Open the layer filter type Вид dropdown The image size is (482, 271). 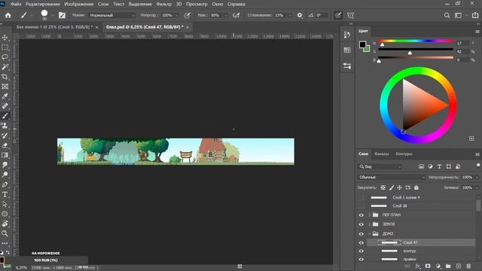click(380, 166)
